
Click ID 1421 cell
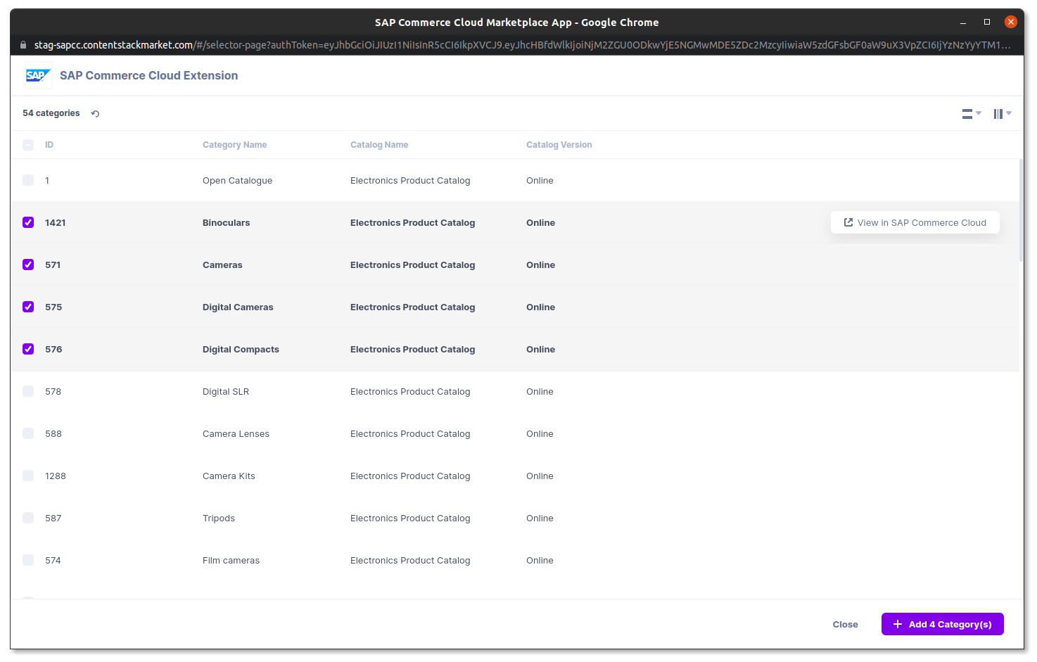click(55, 222)
